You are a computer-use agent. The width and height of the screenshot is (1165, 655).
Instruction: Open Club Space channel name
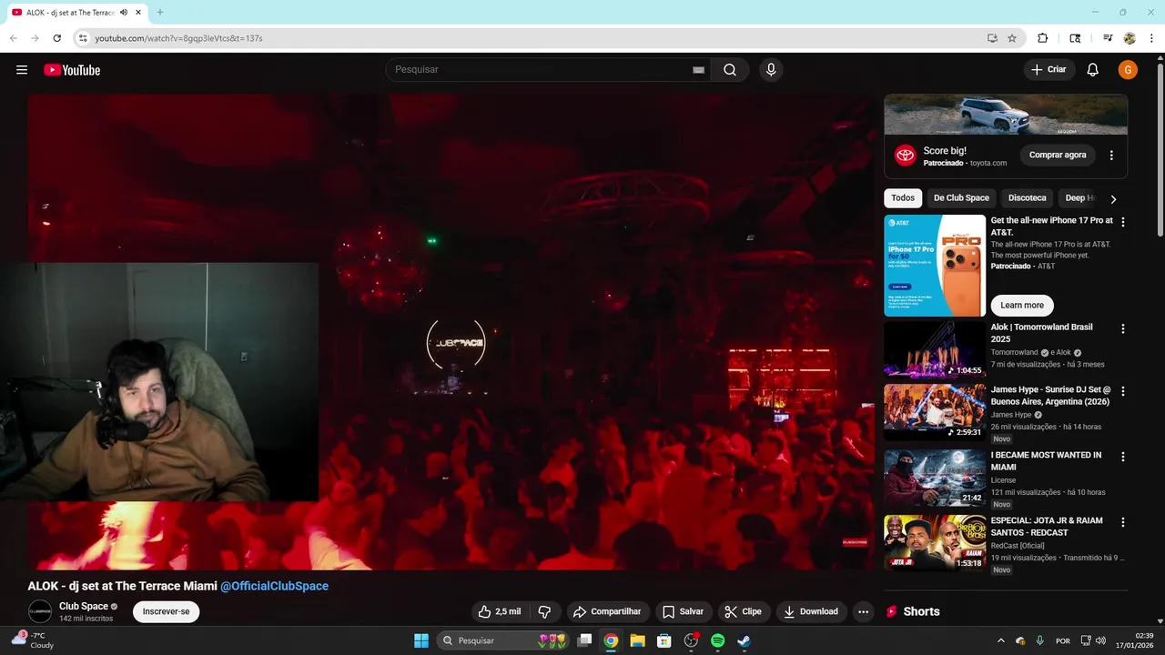(84, 606)
